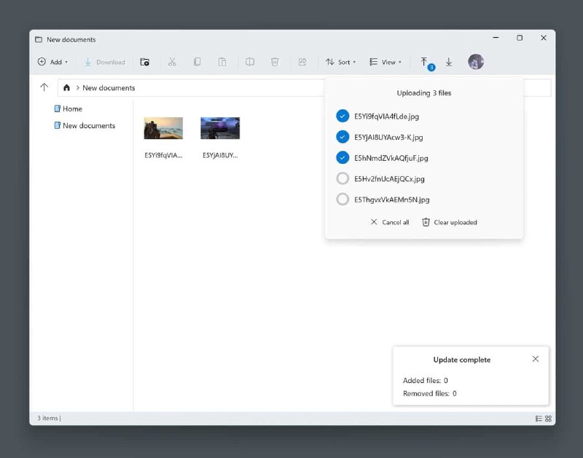This screenshot has height=458, width=583.
Task: Click the completed checkmark beside E5Yi9fqVIA4fLde.jpg
Action: tap(343, 115)
